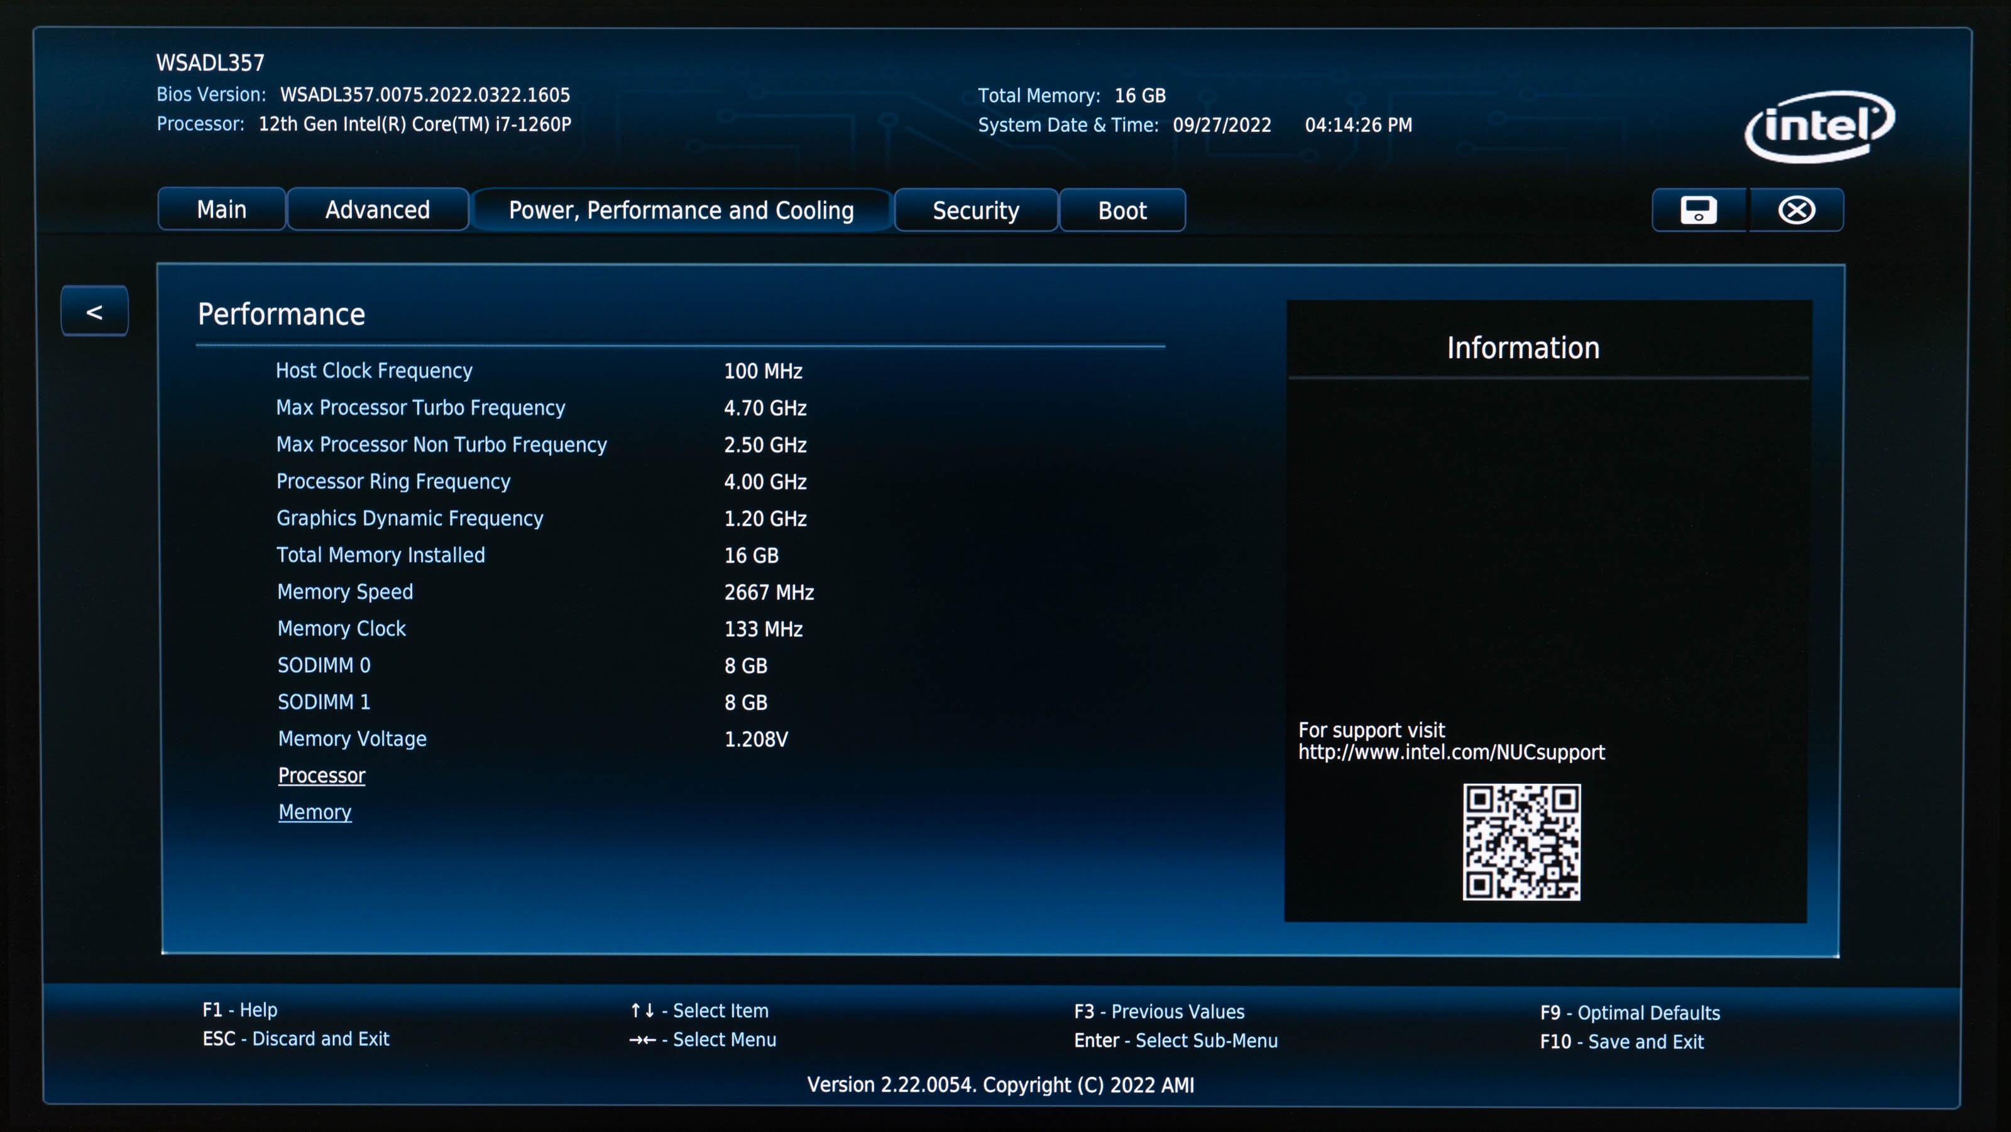The image size is (2011, 1132).
Task: Click F1 - Help label
Action: (x=239, y=1010)
